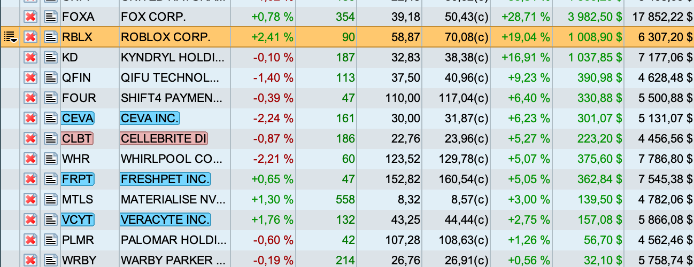Select QIFU TECHNOL... name cell
Screen dimensions: 694x267
(174, 78)
